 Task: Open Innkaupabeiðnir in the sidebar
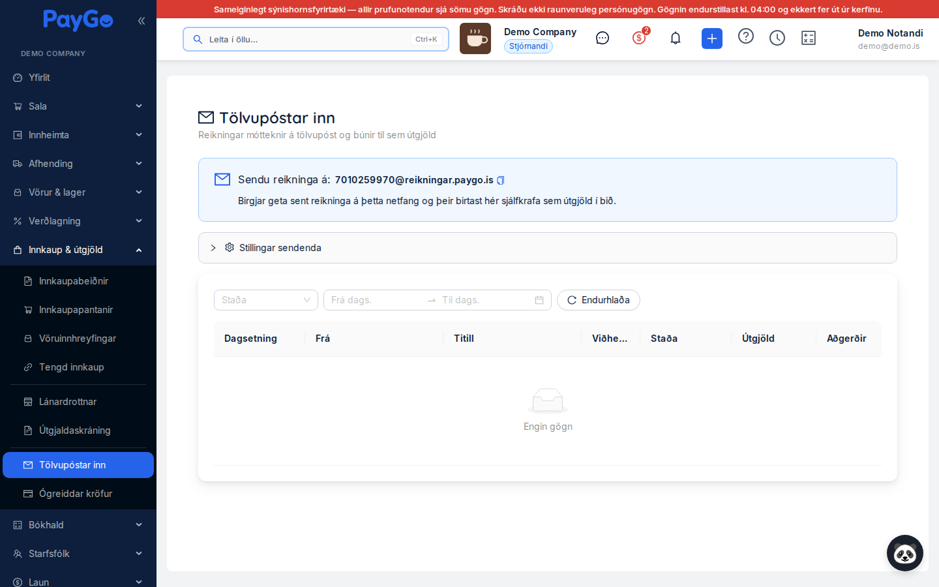78,281
